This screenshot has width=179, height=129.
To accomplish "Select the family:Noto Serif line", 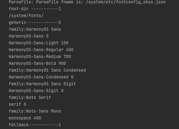I will point(30,98).
